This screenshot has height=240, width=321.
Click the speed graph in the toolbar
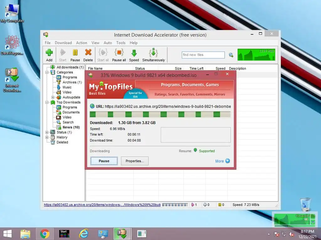coord(256,55)
